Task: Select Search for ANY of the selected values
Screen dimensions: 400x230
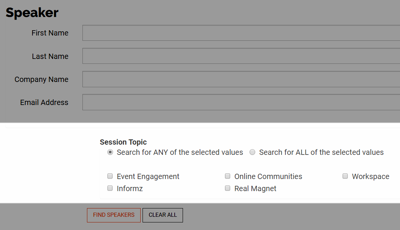Action: 110,152
